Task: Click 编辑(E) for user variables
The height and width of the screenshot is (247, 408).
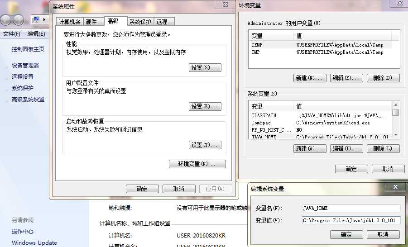Action: (x=346, y=78)
